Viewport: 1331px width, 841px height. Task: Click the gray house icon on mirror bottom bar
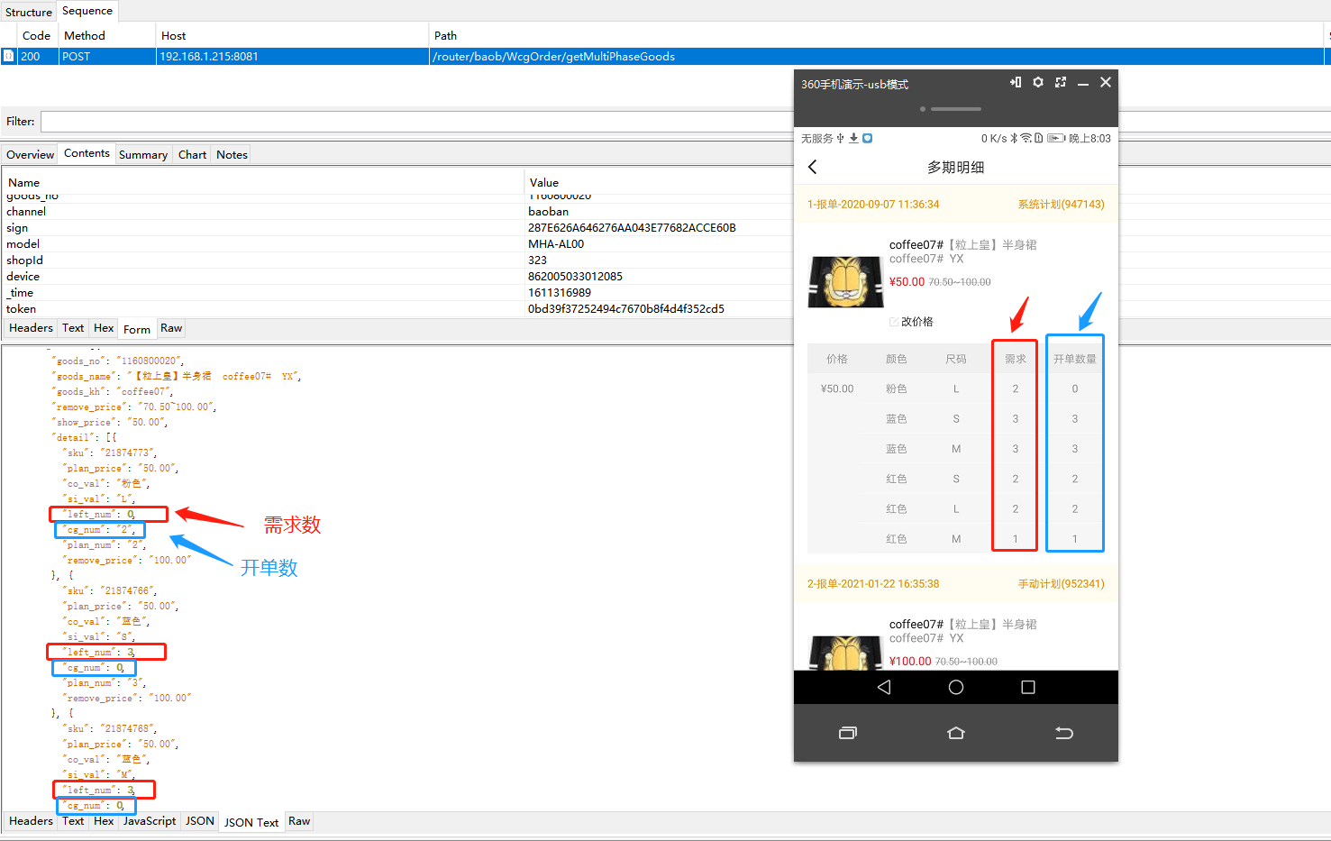pyautogui.click(x=956, y=733)
